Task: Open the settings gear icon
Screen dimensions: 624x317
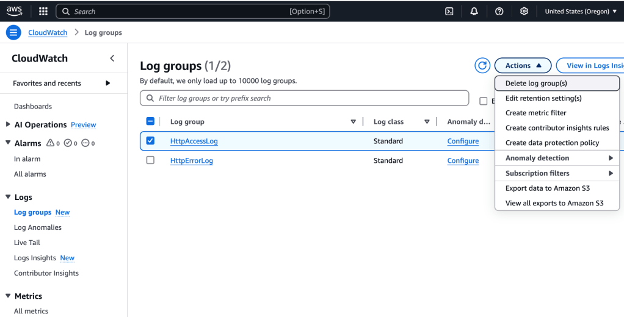Action: [523, 11]
